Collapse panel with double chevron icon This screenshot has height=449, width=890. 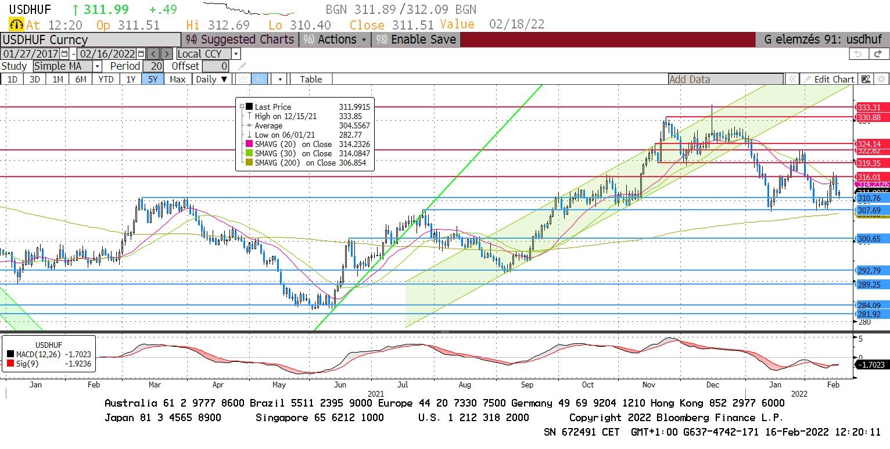pos(792,79)
